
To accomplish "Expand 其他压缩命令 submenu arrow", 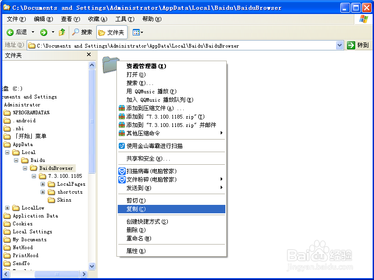I will click(x=222, y=133).
